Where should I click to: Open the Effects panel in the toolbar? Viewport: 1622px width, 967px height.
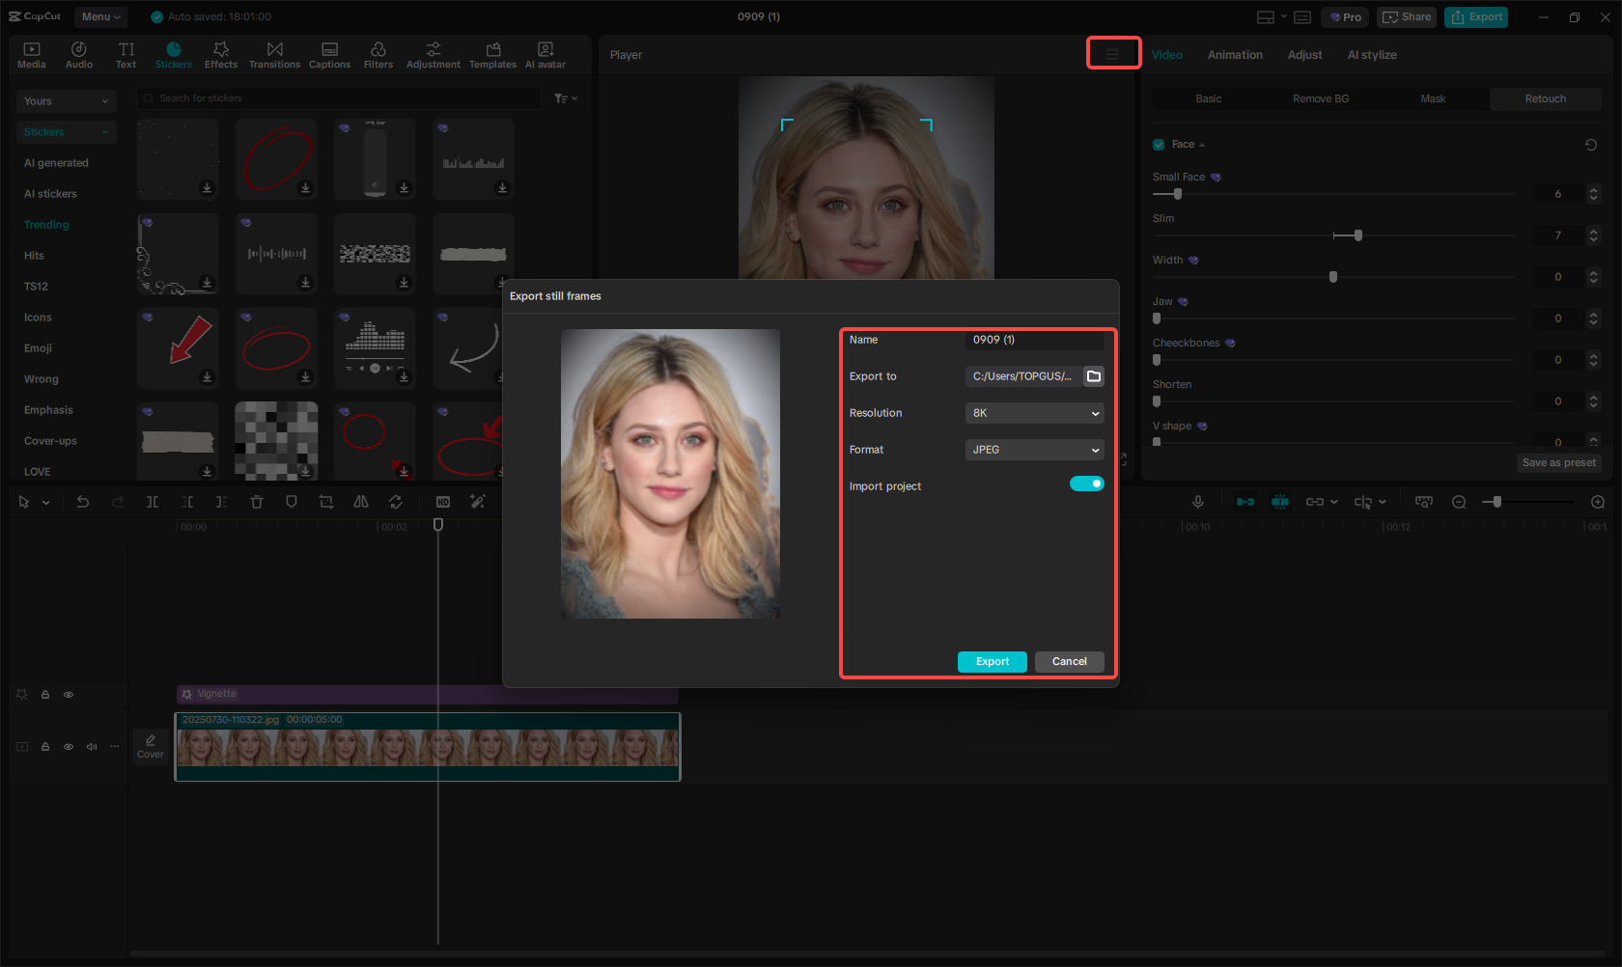(221, 55)
